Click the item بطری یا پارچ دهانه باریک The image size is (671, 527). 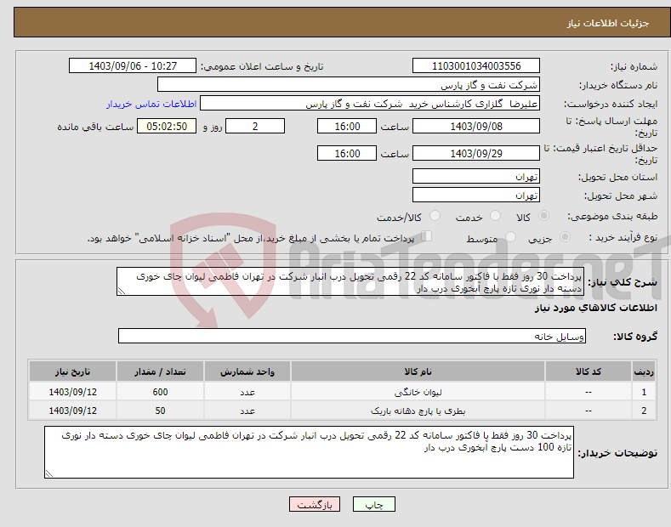coord(418,411)
